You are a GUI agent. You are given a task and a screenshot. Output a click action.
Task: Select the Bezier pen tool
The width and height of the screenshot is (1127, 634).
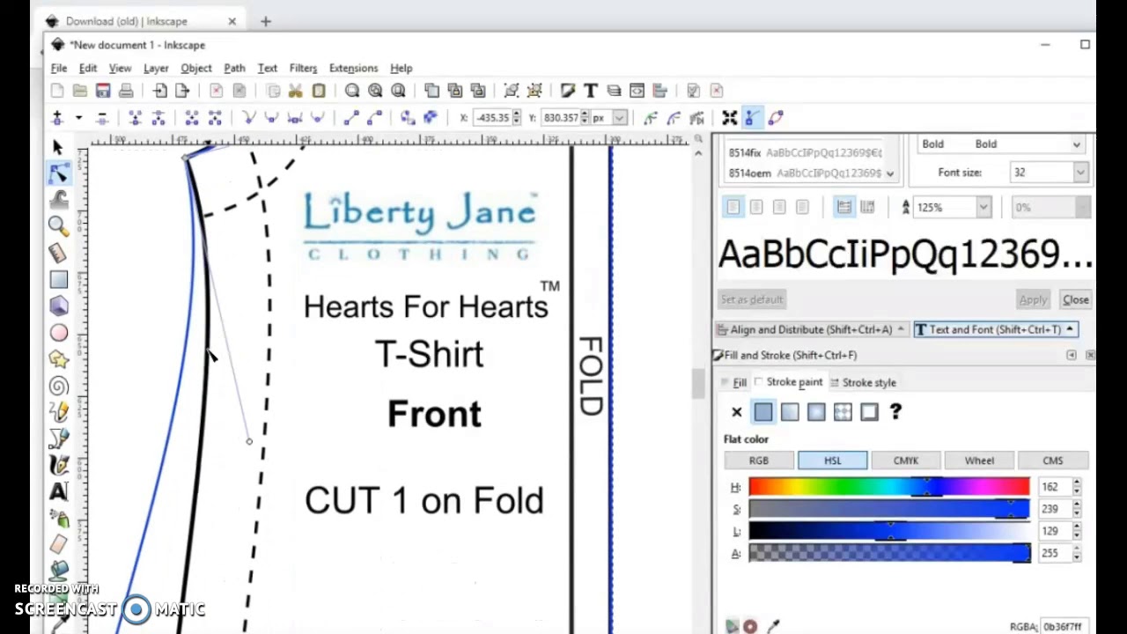pyautogui.click(x=58, y=439)
